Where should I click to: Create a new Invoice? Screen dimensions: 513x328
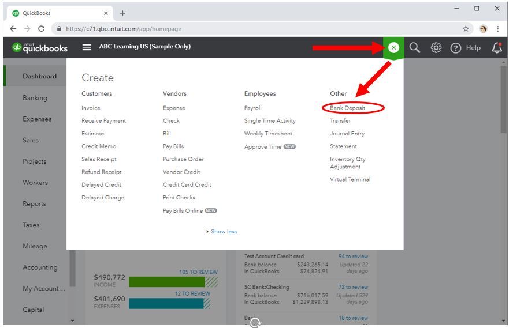tap(91, 108)
